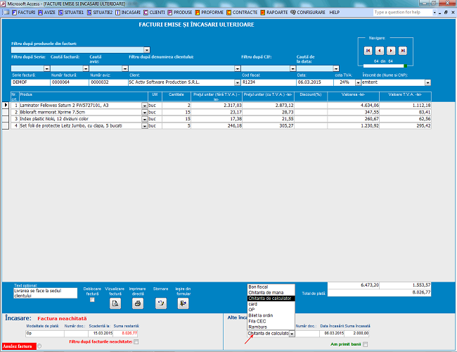This screenshot has height=352, width=457.
Task: Click the Ieșire din formular exit icon
Action: [183, 303]
